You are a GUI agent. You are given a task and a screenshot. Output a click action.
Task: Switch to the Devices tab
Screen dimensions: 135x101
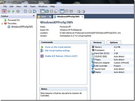(x=98, y=42)
